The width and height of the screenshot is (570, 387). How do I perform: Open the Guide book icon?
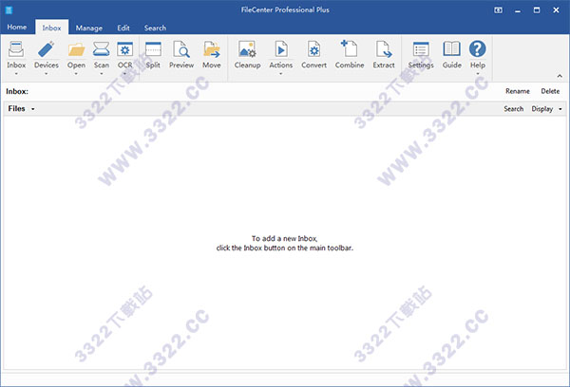pyautogui.click(x=451, y=49)
